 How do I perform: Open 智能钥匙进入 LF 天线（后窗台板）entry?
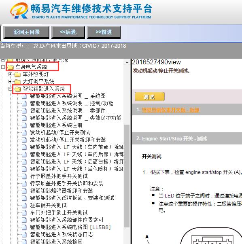[77, 162]
